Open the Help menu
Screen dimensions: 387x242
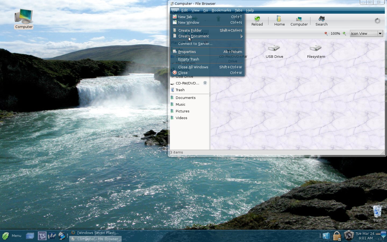250,10
